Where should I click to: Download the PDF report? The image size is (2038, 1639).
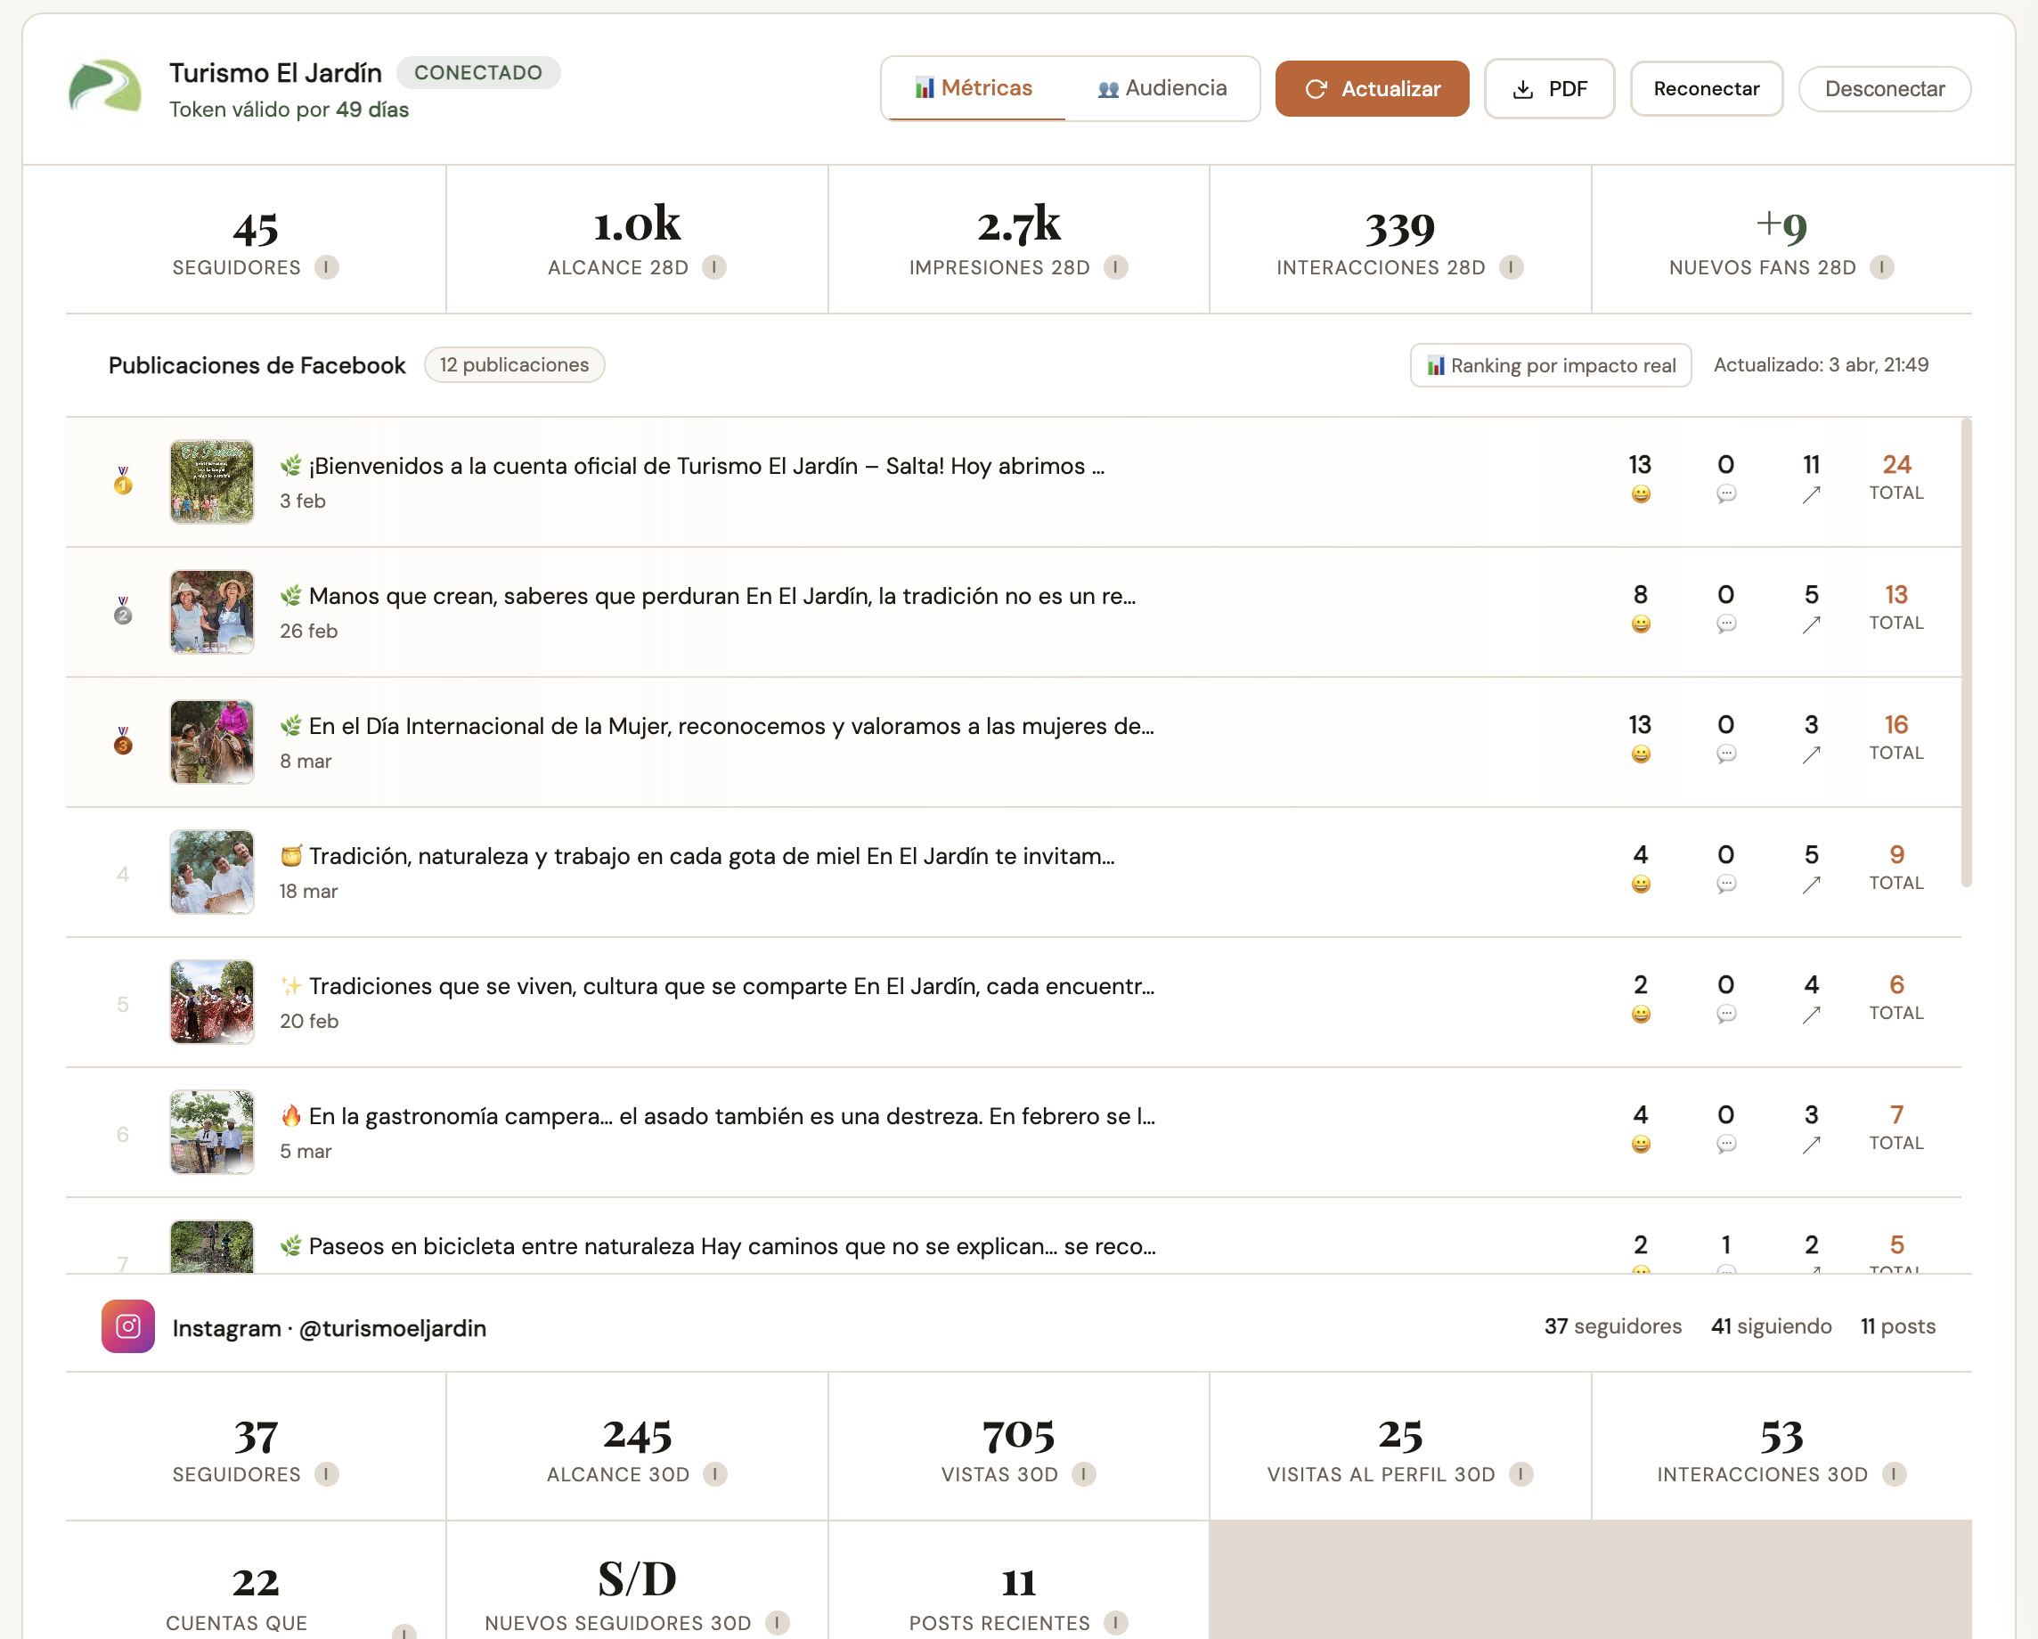click(1549, 89)
